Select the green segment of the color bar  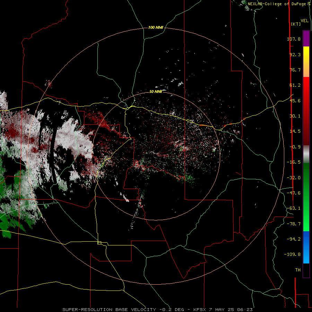point(306,197)
